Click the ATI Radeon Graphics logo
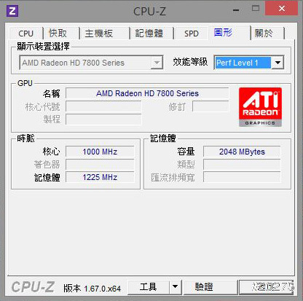 click(x=260, y=107)
